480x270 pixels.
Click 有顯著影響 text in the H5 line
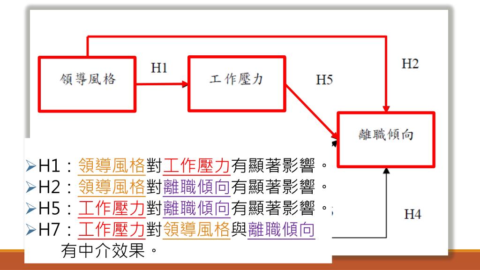click(273, 208)
